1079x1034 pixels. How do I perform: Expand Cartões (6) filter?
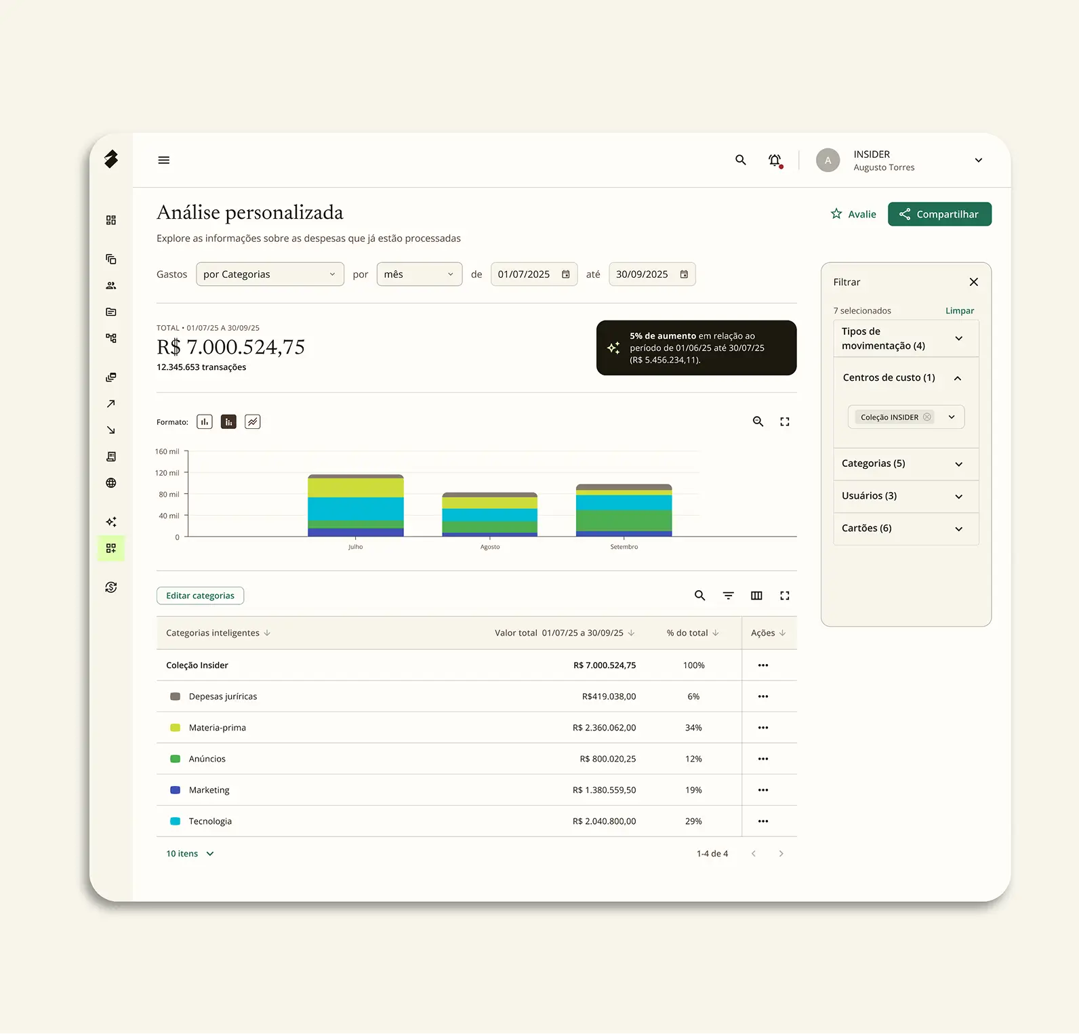point(906,529)
